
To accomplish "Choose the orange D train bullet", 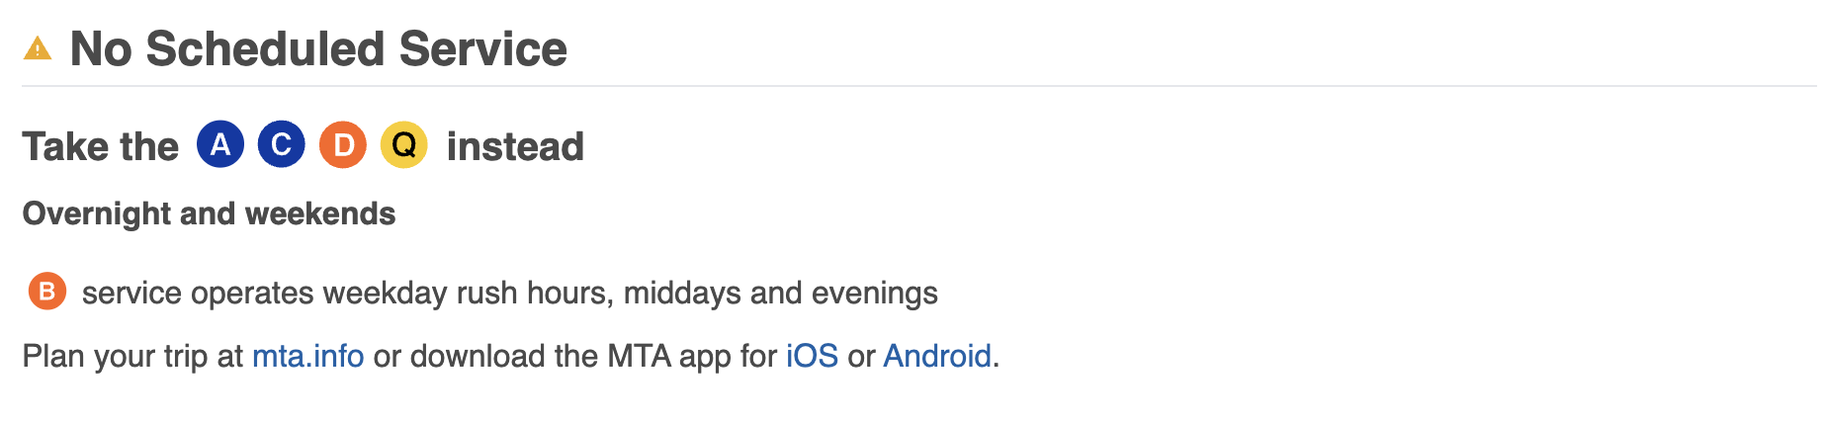I will tap(343, 145).
